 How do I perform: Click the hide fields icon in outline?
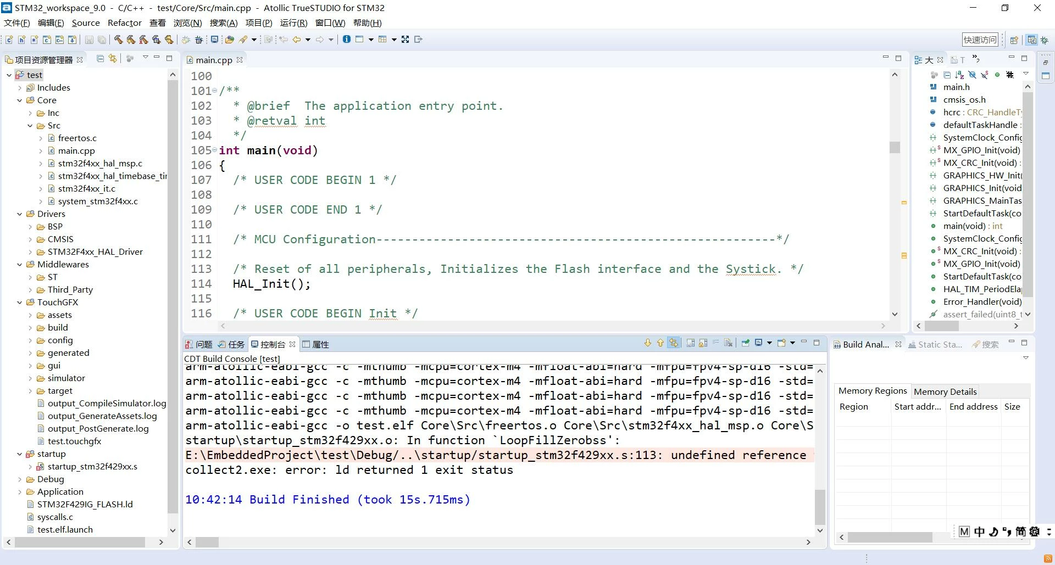[972, 75]
